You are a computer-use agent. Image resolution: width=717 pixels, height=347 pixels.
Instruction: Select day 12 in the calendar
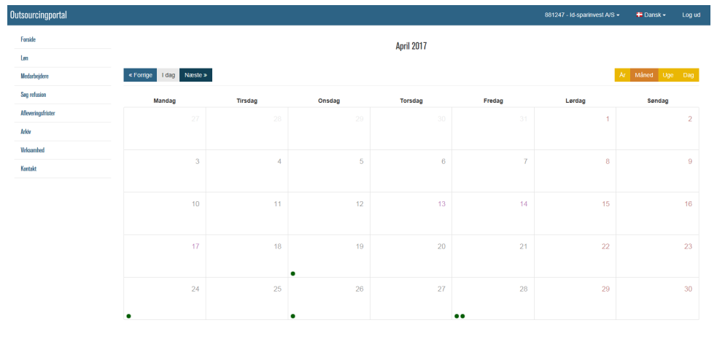click(360, 204)
